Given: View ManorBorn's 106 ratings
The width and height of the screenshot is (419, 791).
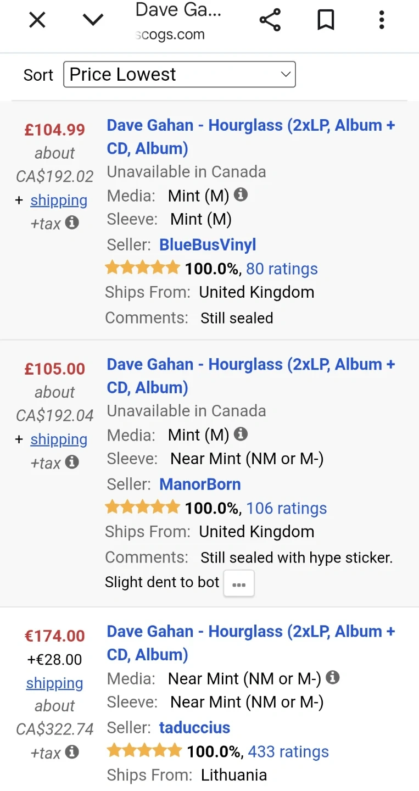Looking at the screenshot, I should (x=286, y=508).
